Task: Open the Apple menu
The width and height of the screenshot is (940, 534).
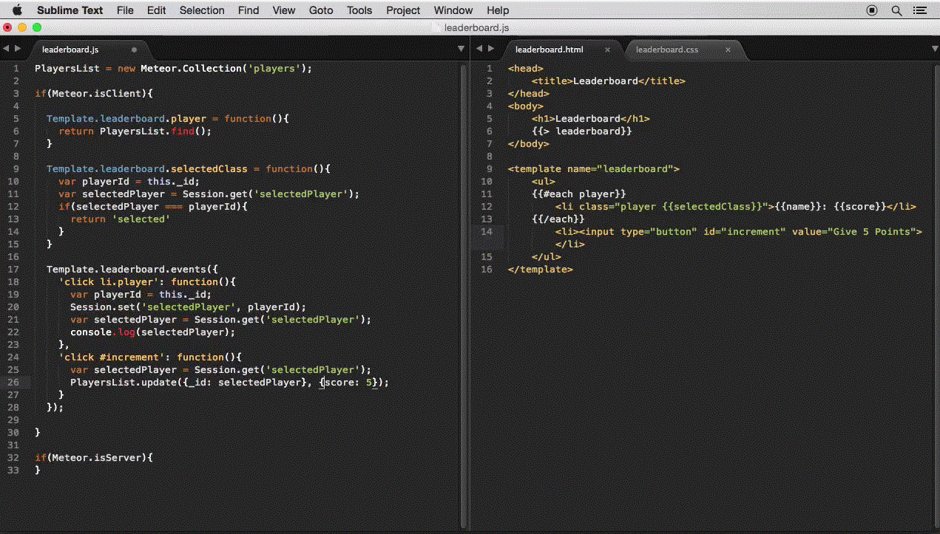Action: tap(17, 10)
